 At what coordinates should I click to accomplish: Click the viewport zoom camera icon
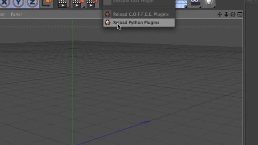click(x=226, y=14)
